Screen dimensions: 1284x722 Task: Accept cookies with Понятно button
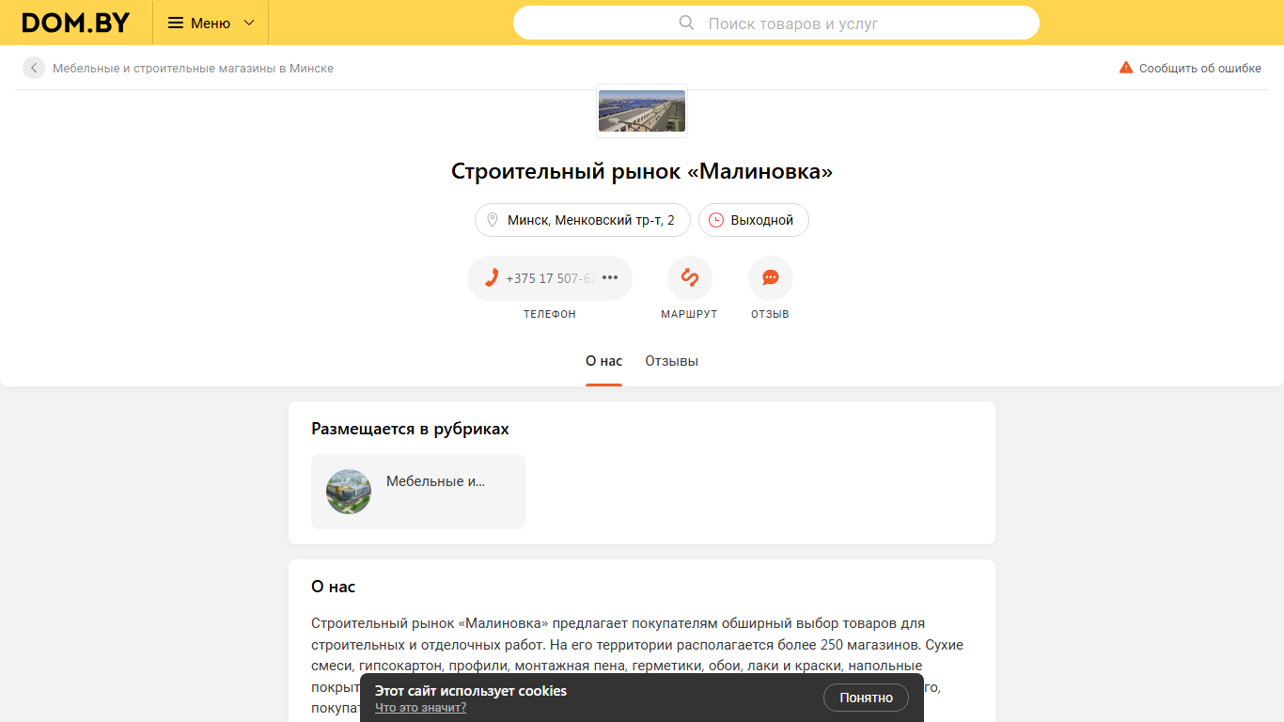(x=866, y=698)
